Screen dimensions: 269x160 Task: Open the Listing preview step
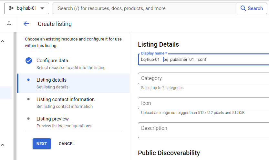[53, 119]
